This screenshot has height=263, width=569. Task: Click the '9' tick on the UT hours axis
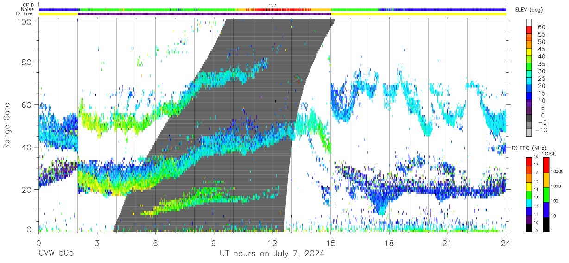pyautogui.click(x=214, y=243)
